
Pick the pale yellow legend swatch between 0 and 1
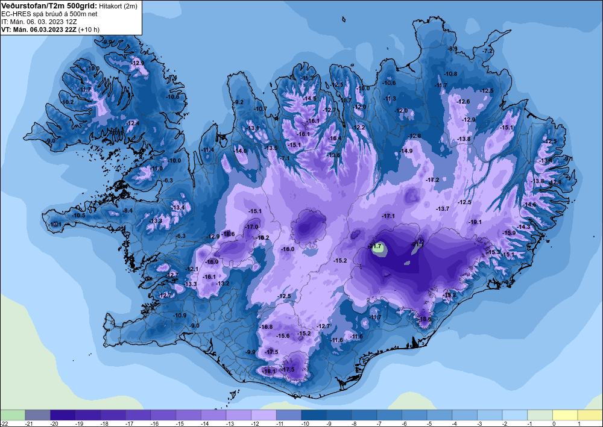(x=566, y=415)
